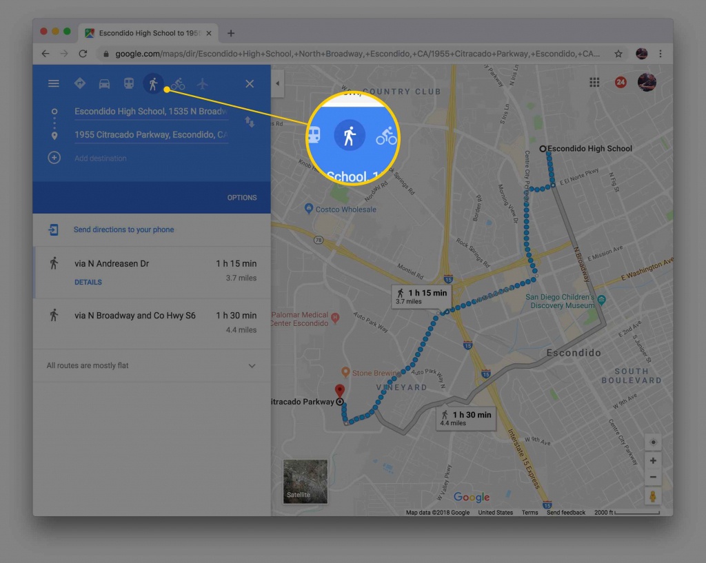Image resolution: width=706 pixels, height=563 pixels.
Task: Select route via N Broadway and Co Hwy S6
Action: coord(135,316)
